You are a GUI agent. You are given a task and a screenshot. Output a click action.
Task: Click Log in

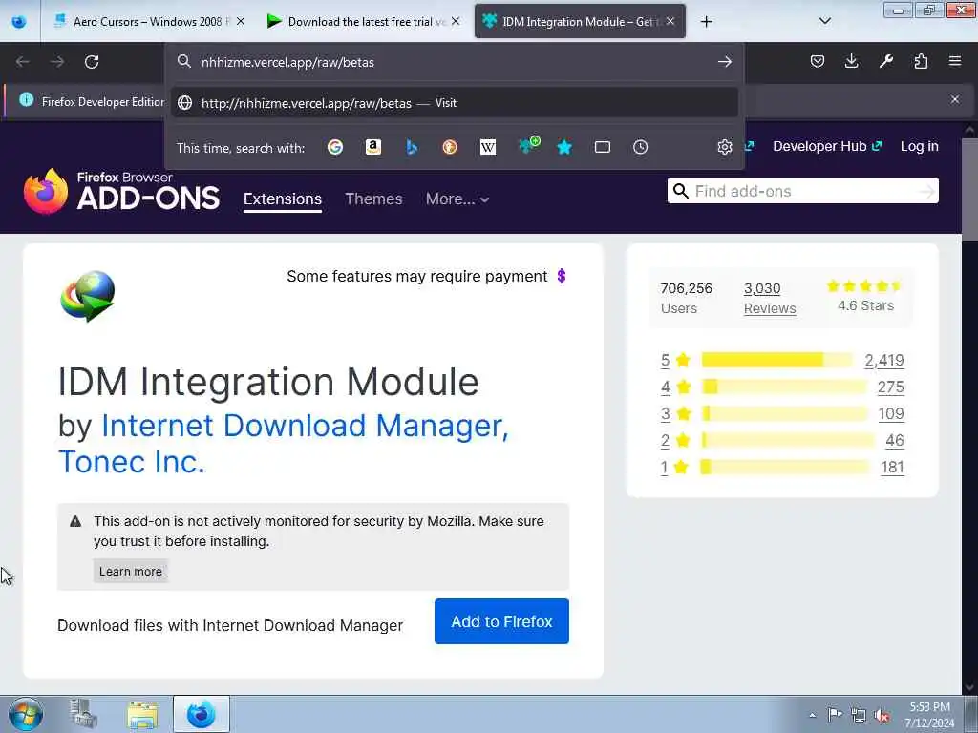[920, 146]
